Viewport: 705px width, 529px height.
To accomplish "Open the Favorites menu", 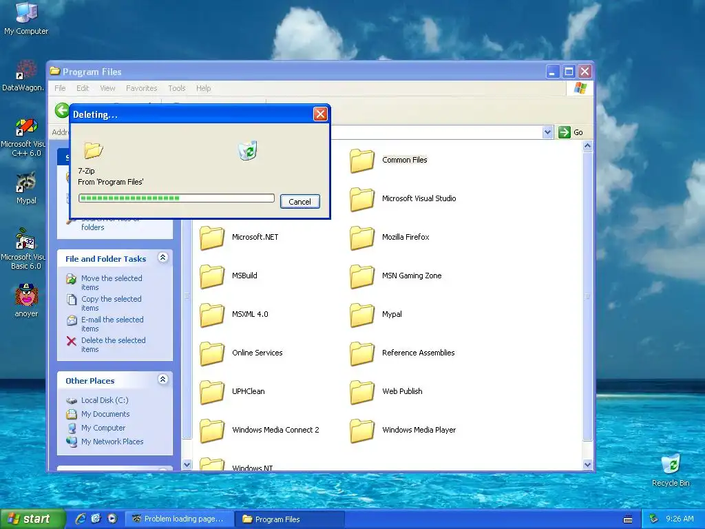I will 142,88.
